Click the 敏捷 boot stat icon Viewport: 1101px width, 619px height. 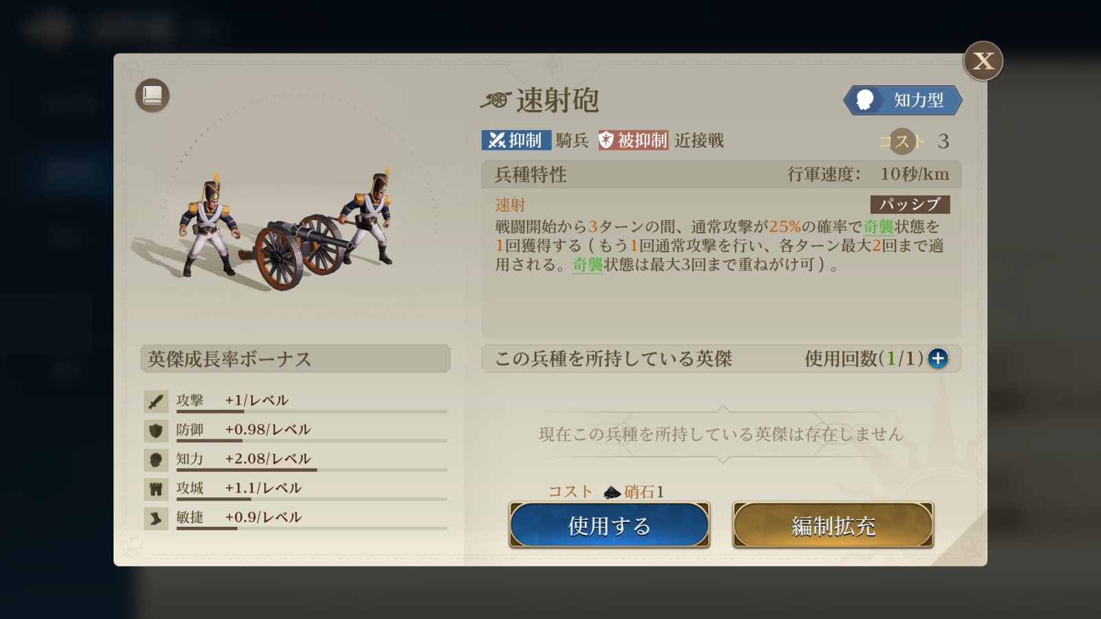coord(156,518)
